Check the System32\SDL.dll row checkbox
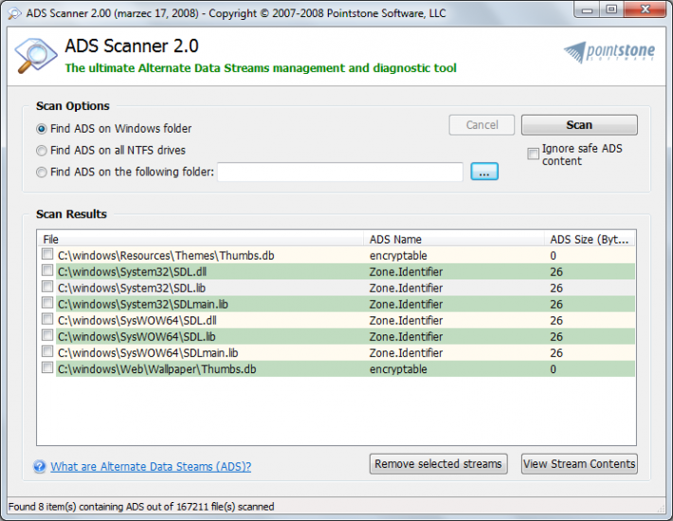 pyautogui.click(x=47, y=271)
